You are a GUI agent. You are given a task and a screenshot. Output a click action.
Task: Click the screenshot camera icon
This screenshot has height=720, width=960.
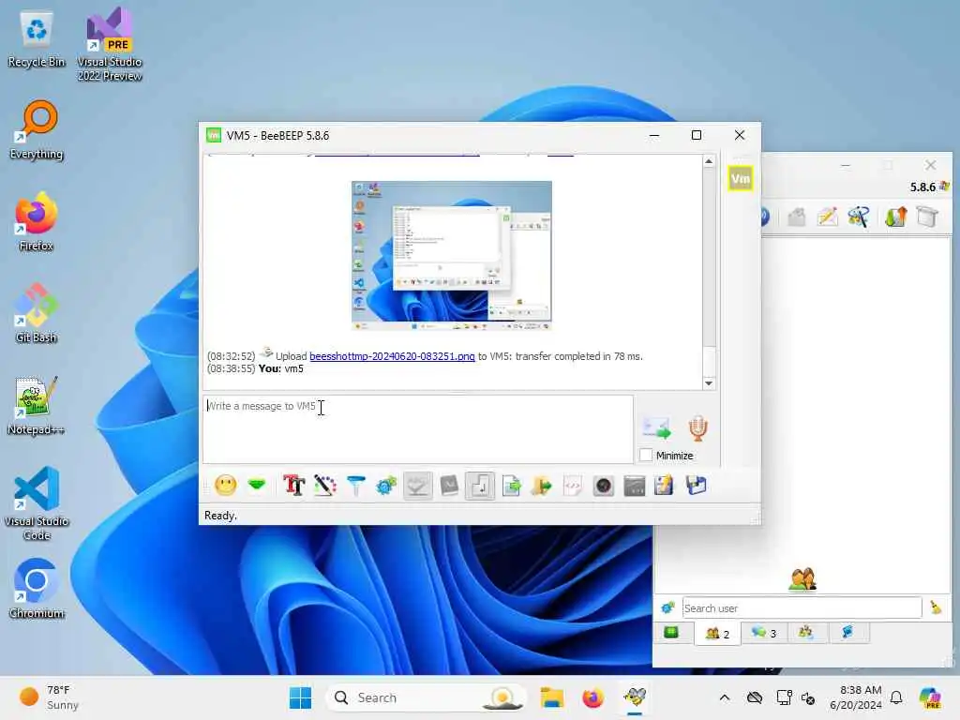click(603, 486)
